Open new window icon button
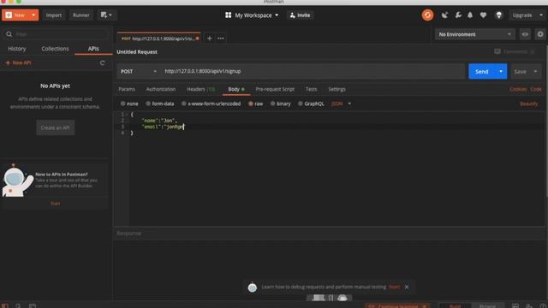This screenshot has height=308, width=548. pyautogui.click(x=106, y=15)
